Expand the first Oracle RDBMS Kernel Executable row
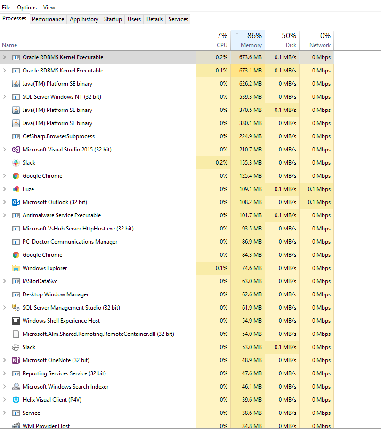The height and width of the screenshot is (429, 381). pyautogui.click(x=4, y=57)
